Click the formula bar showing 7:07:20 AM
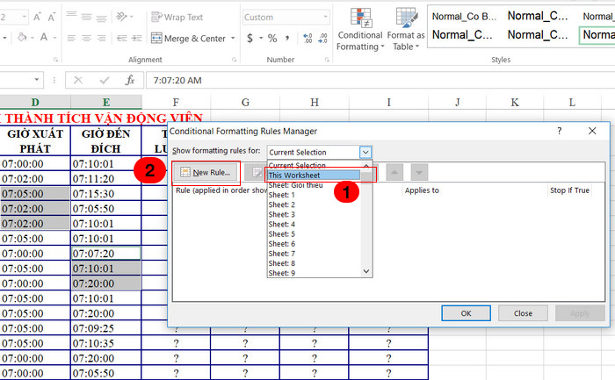The height and width of the screenshot is (380, 615). tap(380, 81)
